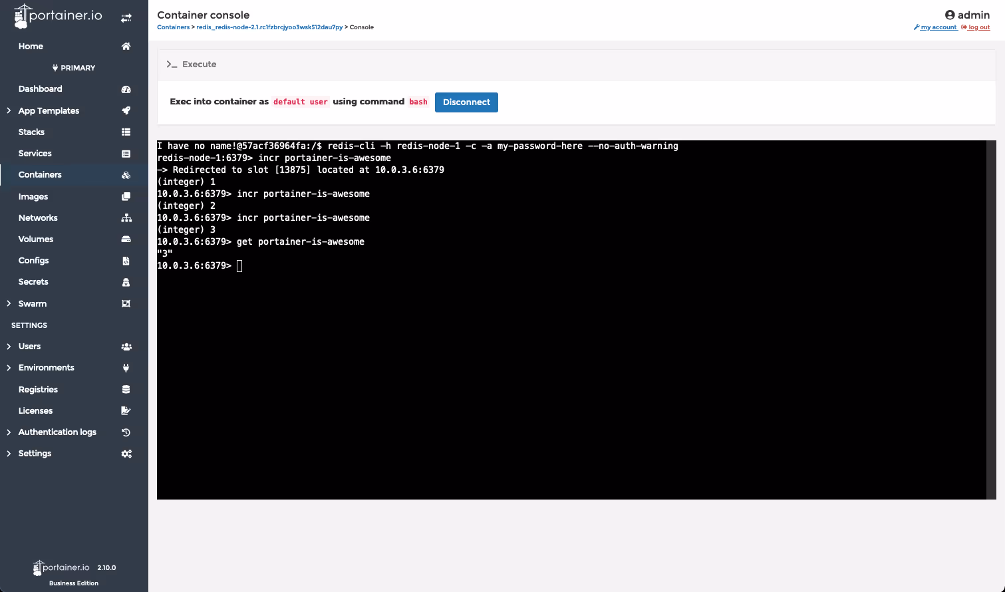Click the Images clone icon
Screen dimensions: 1005x592
(x=126, y=197)
